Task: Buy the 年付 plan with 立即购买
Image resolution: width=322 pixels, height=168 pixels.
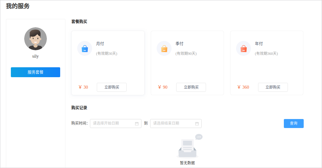Action: (273, 87)
